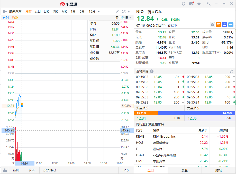The width and height of the screenshot is (236, 174).
Task: Set a price alert with bell icon
Action: coord(212,25)
